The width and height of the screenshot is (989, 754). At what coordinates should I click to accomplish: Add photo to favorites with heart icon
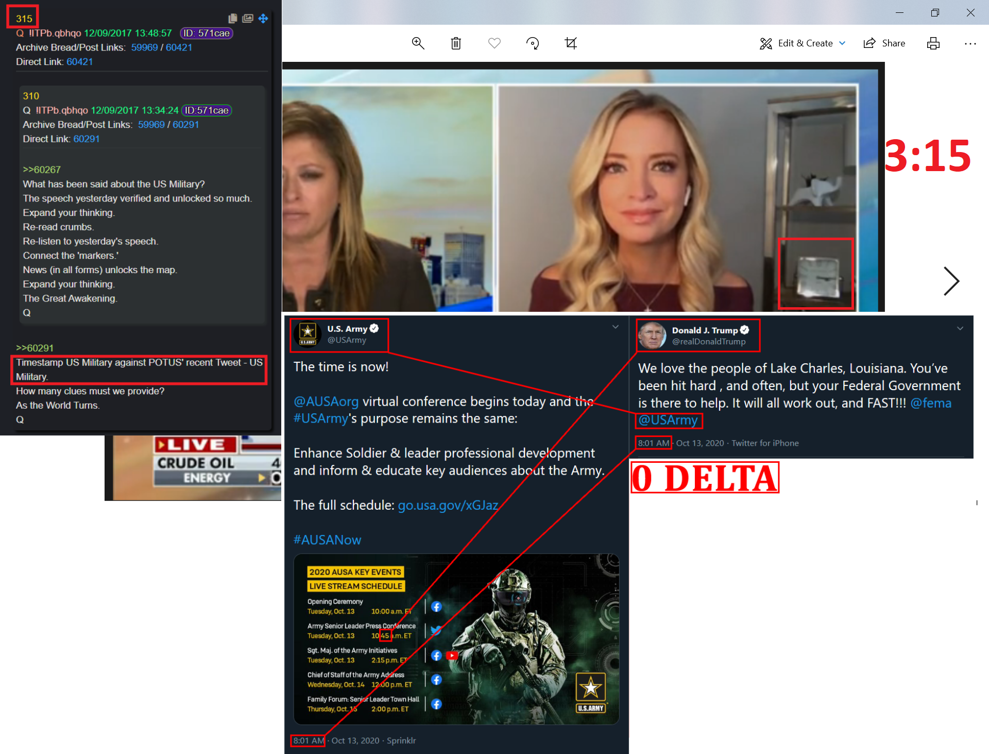pyautogui.click(x=494, y=43)
